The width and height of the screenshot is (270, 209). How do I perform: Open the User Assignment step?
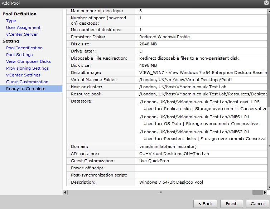pos(23,28)
